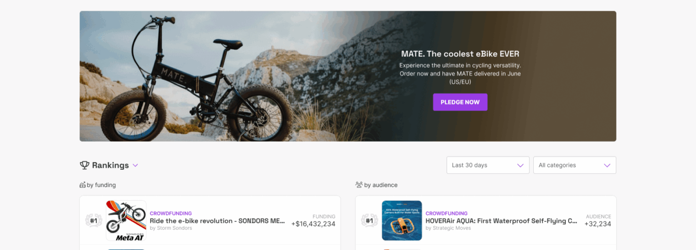Click the #1 laurel badge beside HOVERAir
This screenshot has height=250, width=696.
[369, 220]
